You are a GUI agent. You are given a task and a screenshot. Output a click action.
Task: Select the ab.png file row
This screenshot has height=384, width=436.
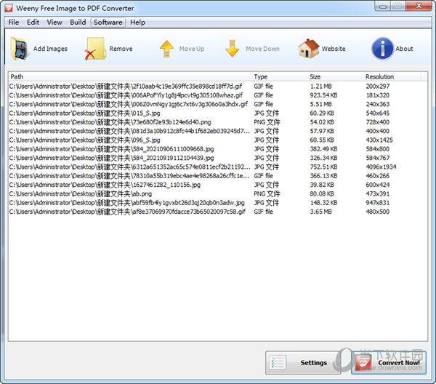tap(217, 193)
